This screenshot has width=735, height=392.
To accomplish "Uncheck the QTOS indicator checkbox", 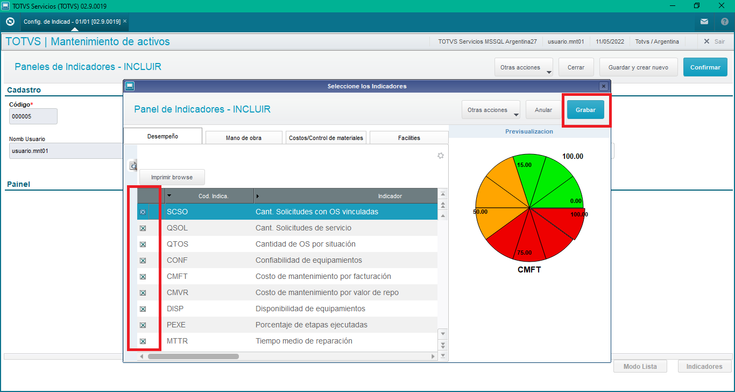I will [143, 244].
